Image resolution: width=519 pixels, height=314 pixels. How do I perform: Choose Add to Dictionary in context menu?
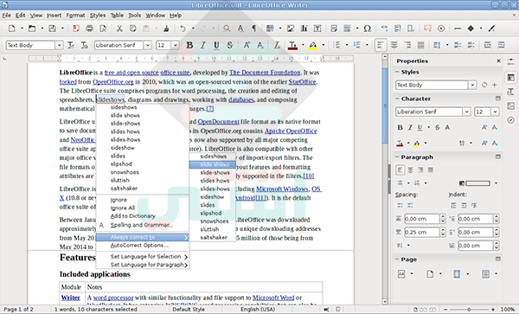(x=143, y=216)
